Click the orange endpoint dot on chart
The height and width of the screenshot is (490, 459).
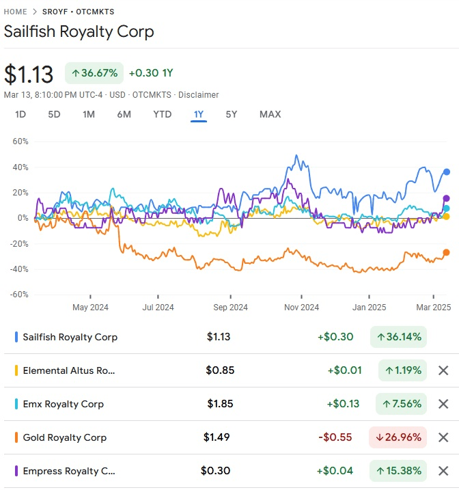(x=446, y=252)
